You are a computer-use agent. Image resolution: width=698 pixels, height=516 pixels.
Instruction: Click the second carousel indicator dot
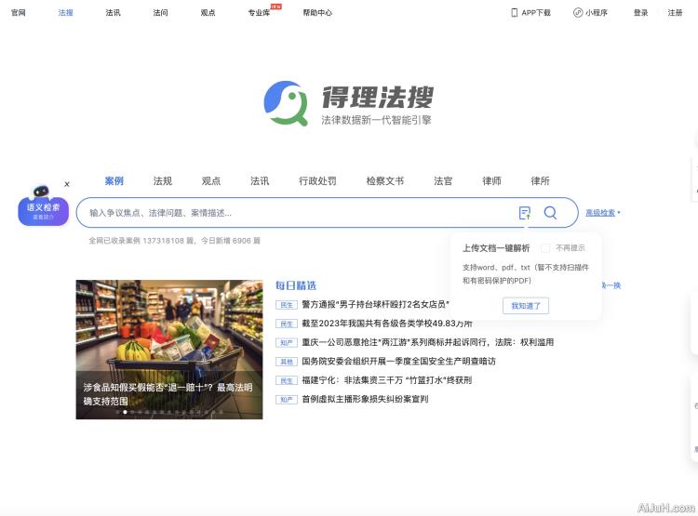point(126,411)
